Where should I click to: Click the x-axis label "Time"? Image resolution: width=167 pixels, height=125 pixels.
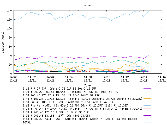pyautogui.click(x=87, y=85)
